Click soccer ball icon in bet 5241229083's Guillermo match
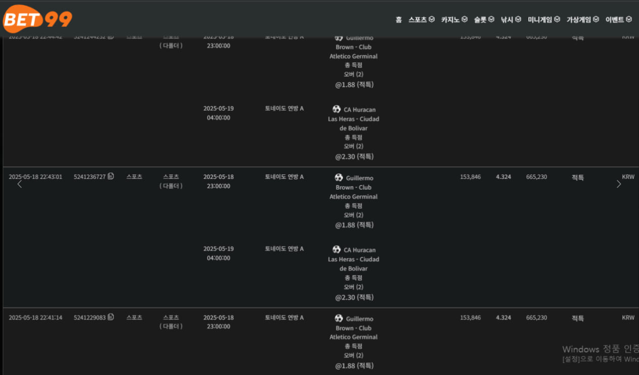The width and height of the screenshot is (639, 375). 338,318
